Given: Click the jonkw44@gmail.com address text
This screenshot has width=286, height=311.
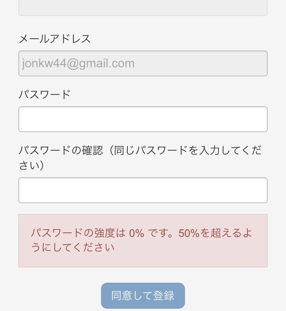Looking at the screenshot, I should click(x=79, y=63).
